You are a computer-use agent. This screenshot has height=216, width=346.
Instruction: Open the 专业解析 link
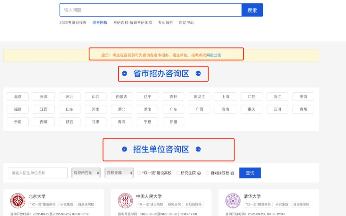click(166, 22)
